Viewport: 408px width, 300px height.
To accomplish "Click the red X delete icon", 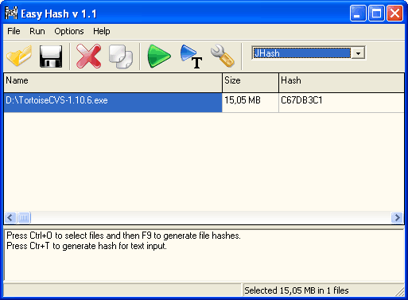I will click(88, 56).
